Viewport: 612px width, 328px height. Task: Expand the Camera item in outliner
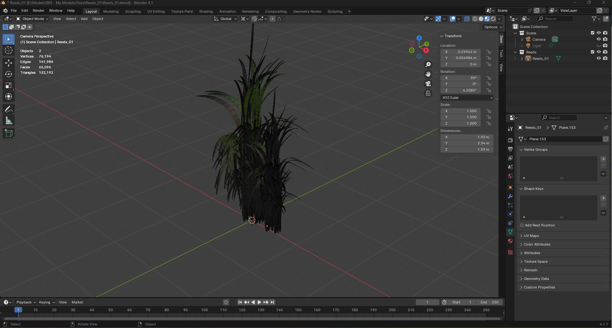tap(522, 39)
